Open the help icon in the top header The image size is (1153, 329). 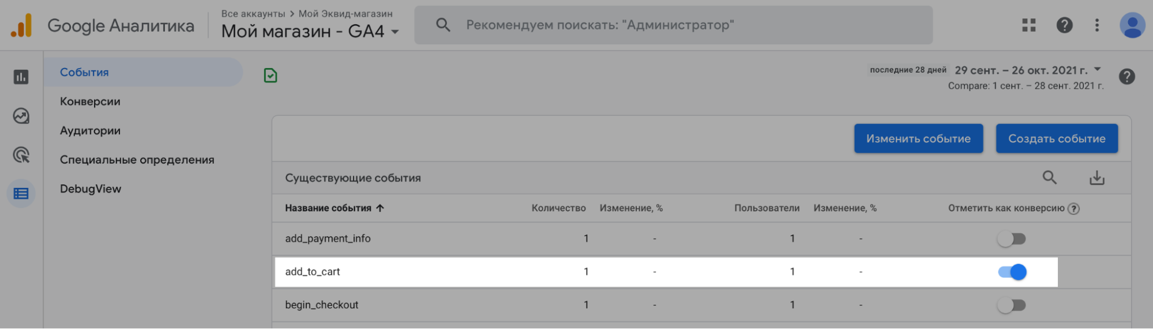coord(1064,25)
